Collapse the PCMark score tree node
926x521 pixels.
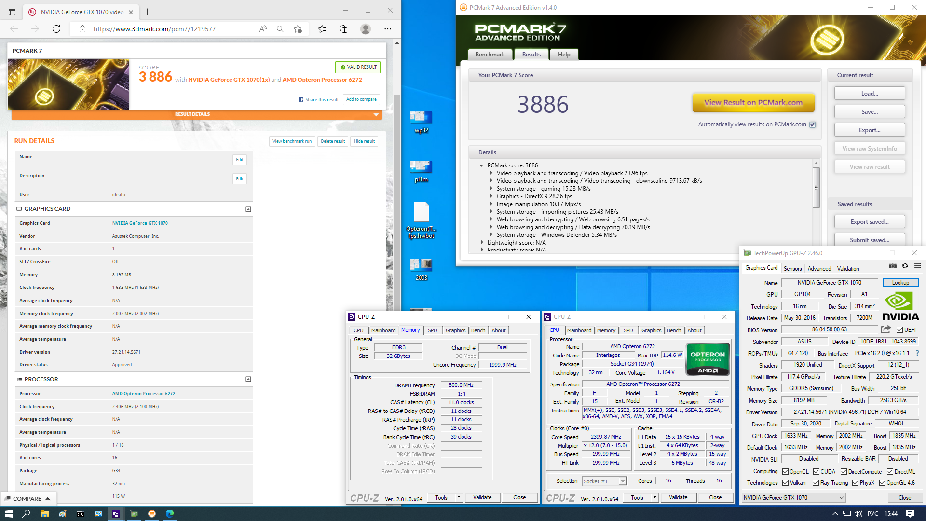(x=481, y=165)
